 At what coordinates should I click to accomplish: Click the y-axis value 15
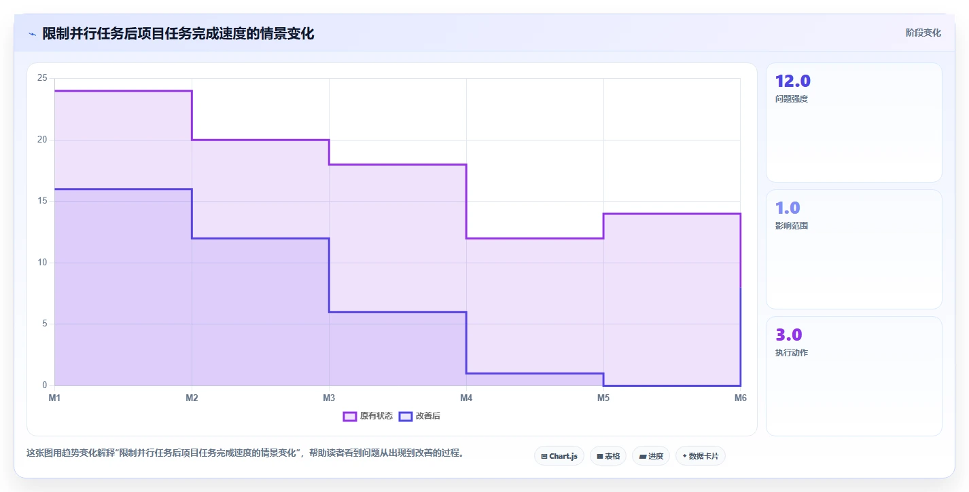[42, 201]
